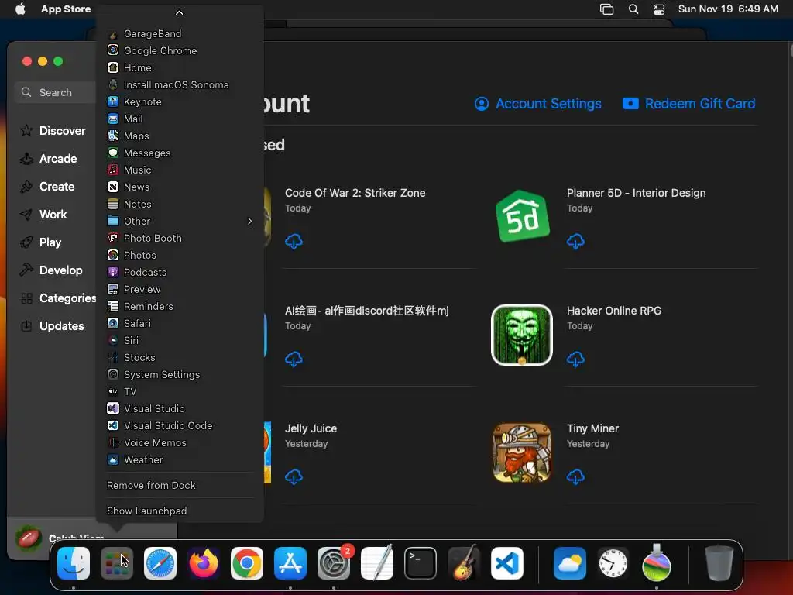The image size is (793, 595).
Task: Open Safari from the menu list
Action: (x=180, y=323)
